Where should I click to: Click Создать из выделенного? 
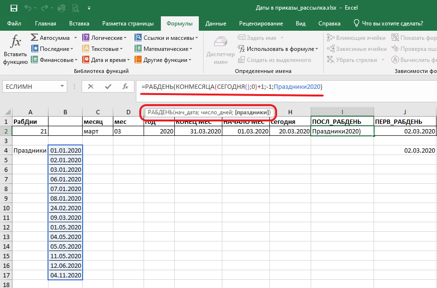click(275, 60)
